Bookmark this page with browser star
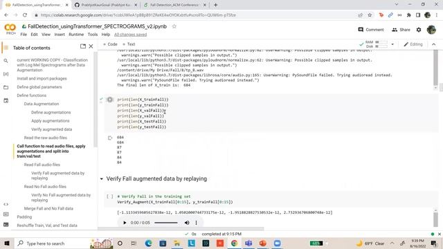 (x=370, y=15)
